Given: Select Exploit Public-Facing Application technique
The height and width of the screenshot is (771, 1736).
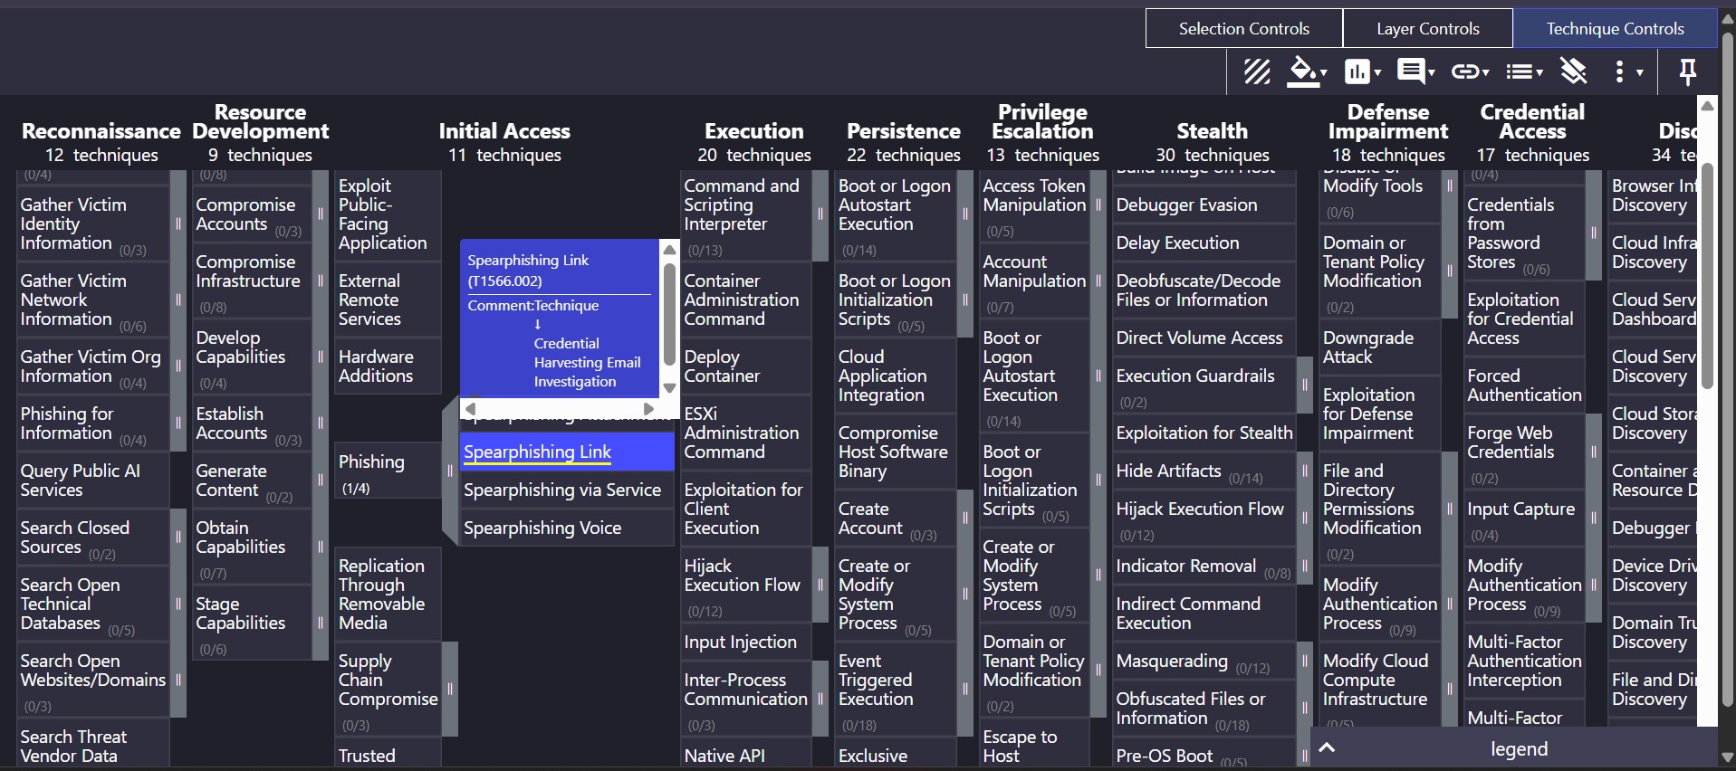Looking at the screenshot, I should 388,214.
